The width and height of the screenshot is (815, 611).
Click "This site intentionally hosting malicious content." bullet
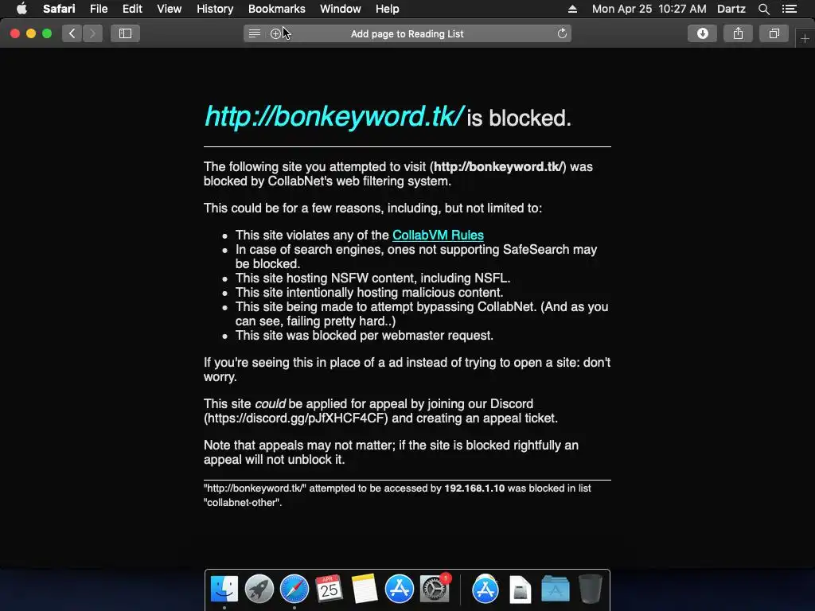369,293
